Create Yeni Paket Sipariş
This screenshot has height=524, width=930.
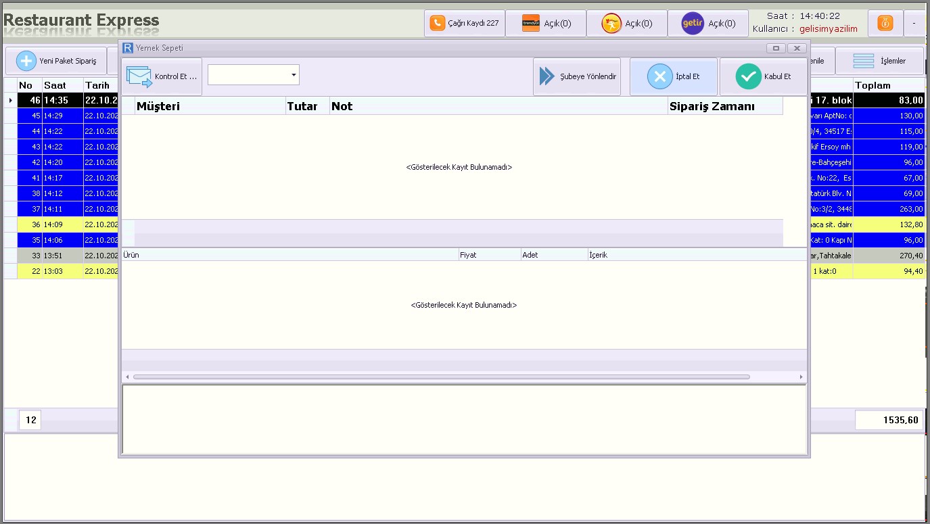click(56, 61)
